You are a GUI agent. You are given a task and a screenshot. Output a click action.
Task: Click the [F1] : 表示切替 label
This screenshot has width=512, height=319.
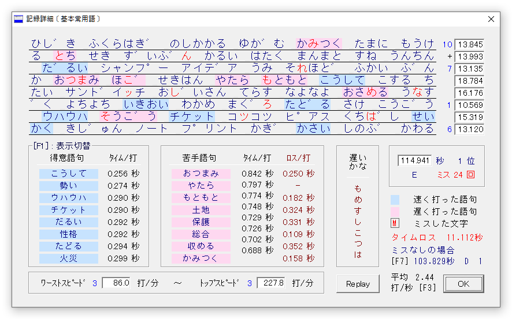tap(62, 145)
